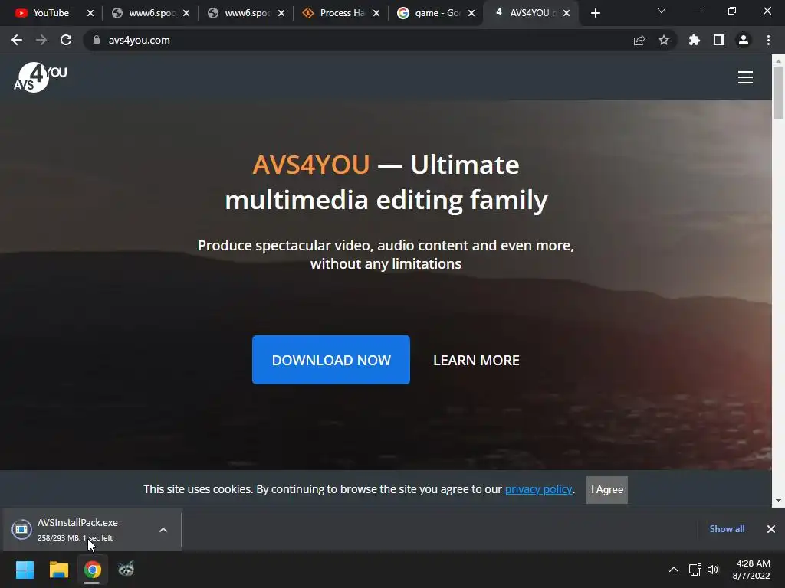The height and width of the screenshot is (588, 785).
Task: Click LEARN MORE link
Action: pyautogui.click(x=476, y=360)
